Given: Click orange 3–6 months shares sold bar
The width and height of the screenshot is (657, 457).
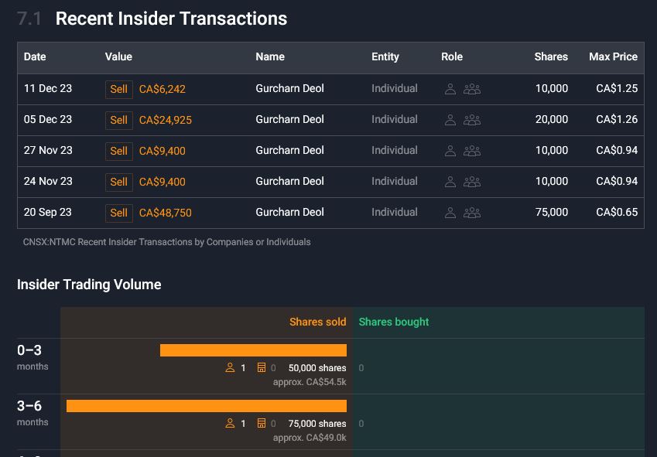Looking at the screenshot, I should pos(207,406).
